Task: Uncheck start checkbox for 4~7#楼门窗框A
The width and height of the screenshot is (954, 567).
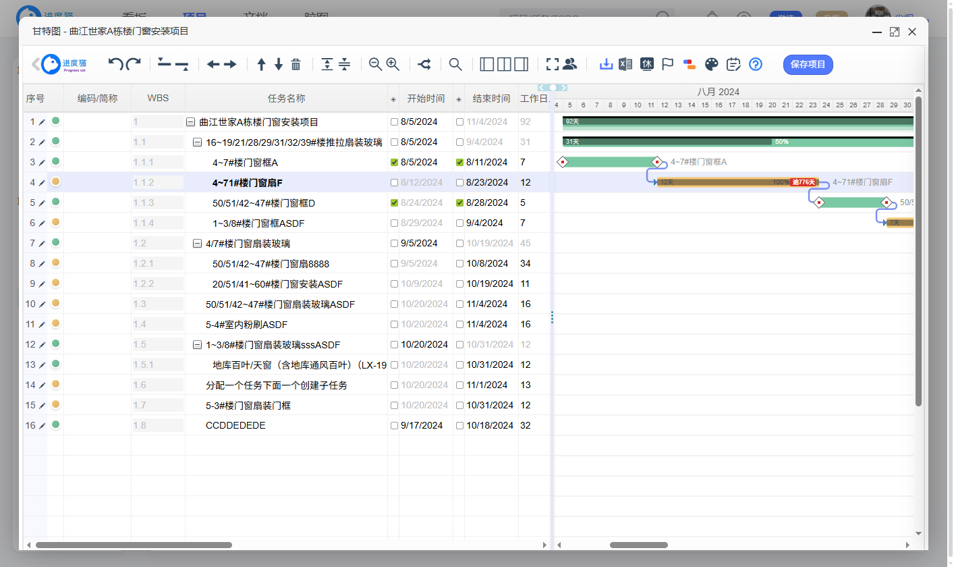Action: (394, 163)
